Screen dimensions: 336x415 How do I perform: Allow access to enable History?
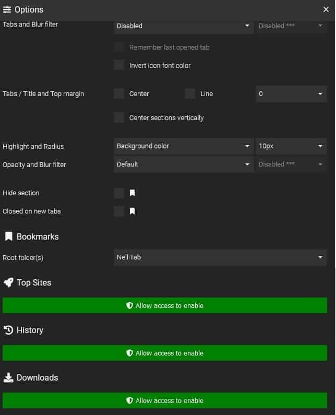coord(165,353)
